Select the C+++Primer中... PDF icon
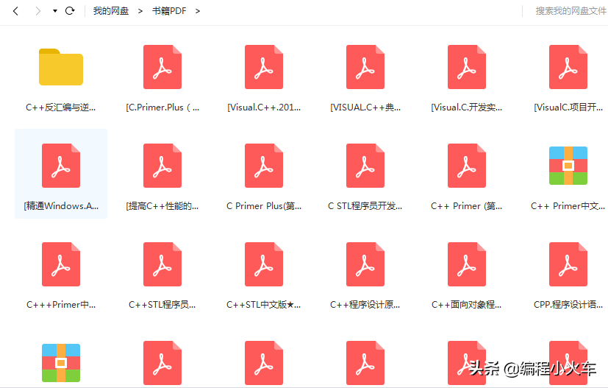 [x=61, y=264]
